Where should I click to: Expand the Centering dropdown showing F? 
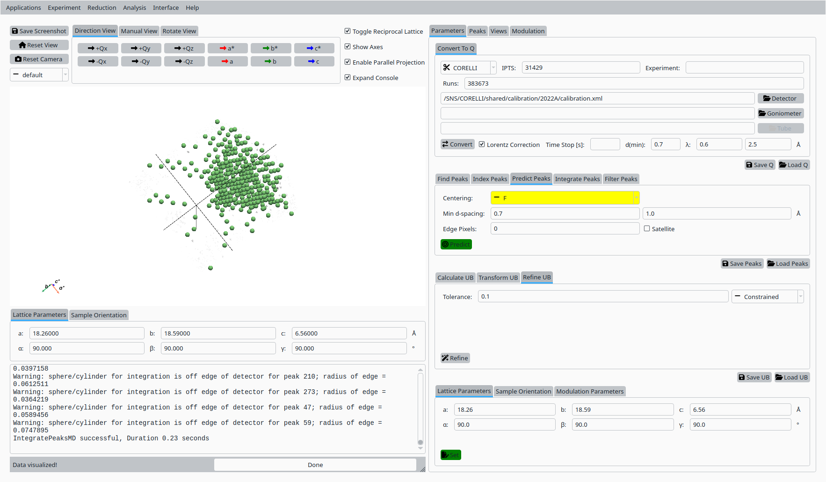tap(565, 198)
